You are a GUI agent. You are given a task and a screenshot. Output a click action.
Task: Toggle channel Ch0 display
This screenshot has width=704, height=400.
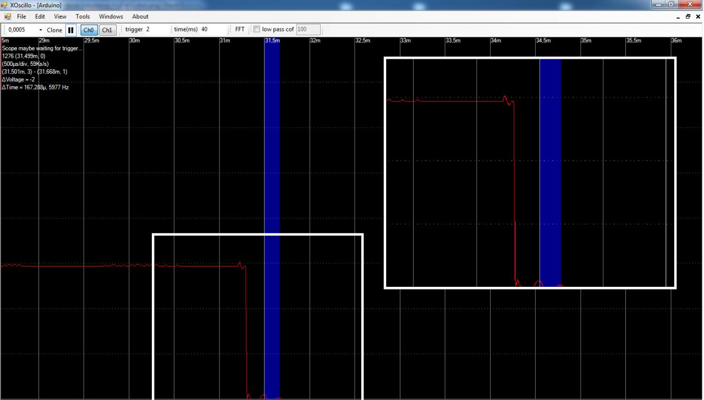click(89, 30)
